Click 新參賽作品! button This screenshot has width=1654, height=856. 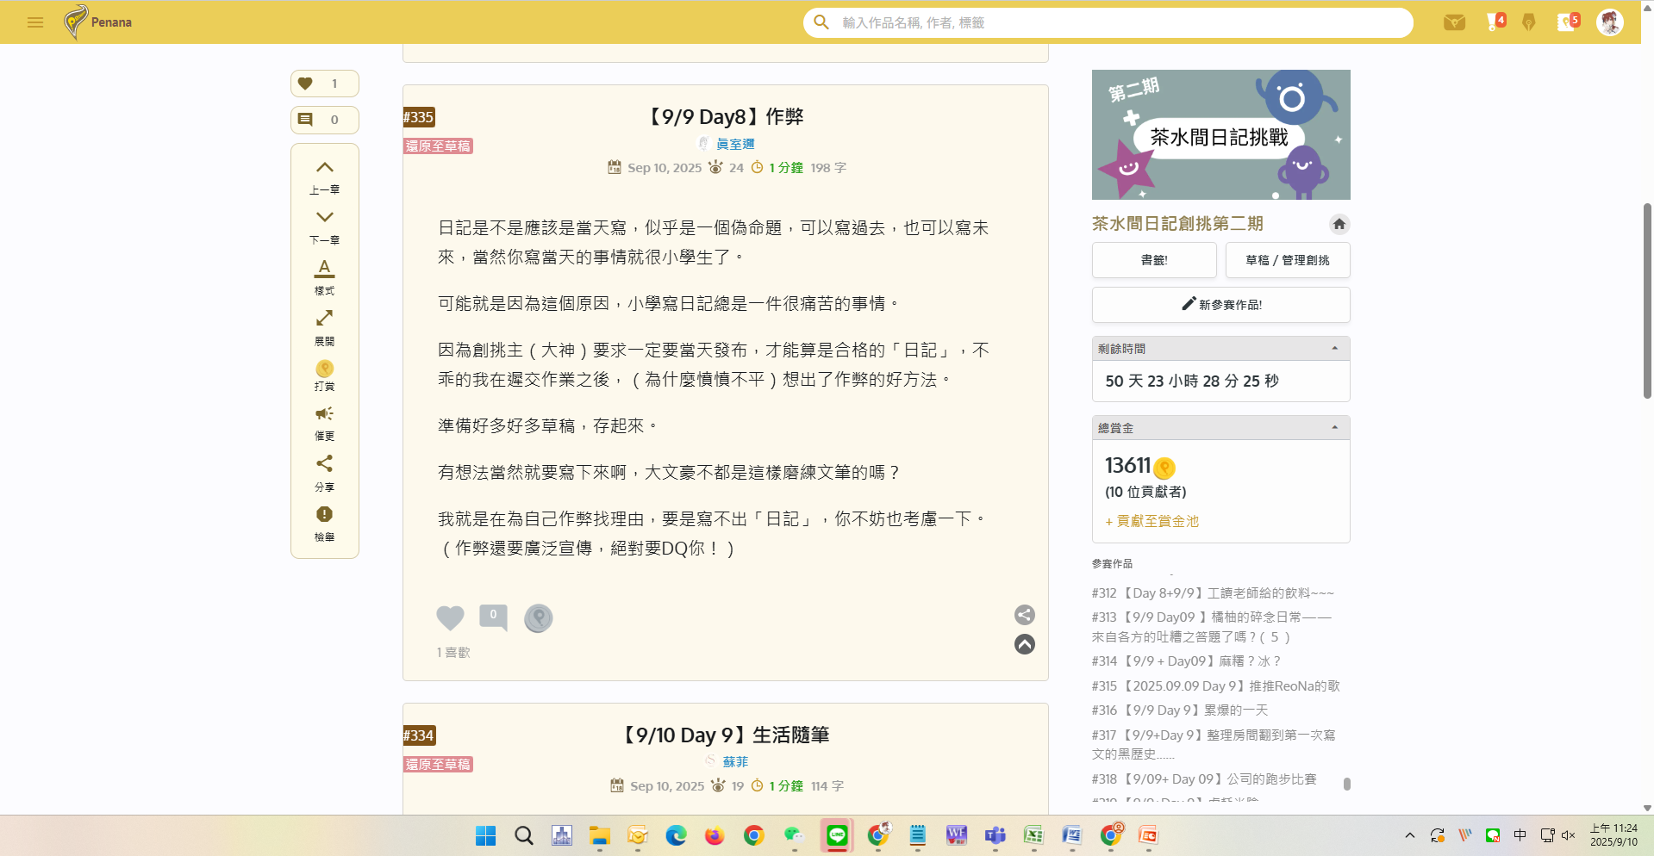coord(1220,305)
